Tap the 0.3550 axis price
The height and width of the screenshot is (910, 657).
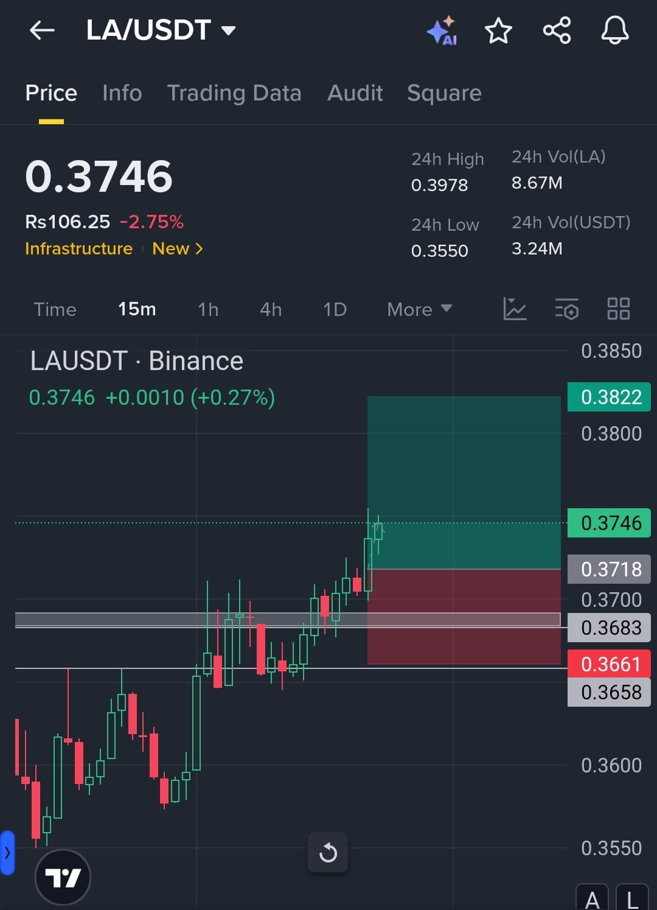click(611, 849)
